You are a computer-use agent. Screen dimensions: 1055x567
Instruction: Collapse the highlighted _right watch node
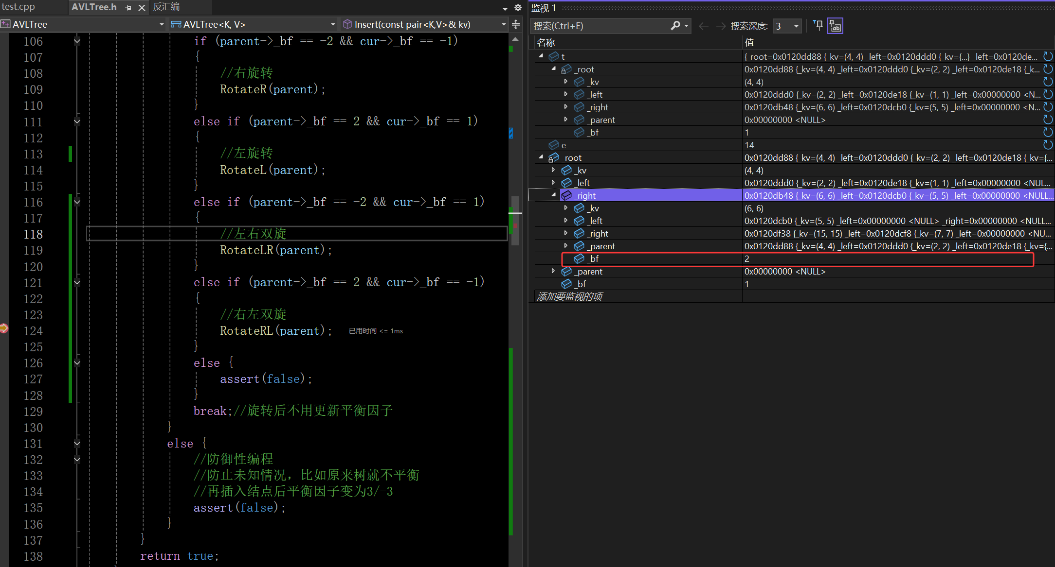tap(553, 195)
